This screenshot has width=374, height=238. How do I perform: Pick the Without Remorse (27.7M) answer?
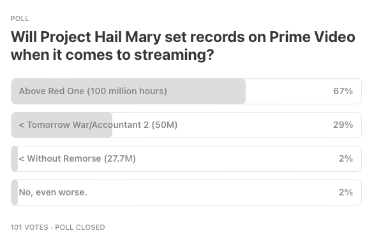click(186, 159)
